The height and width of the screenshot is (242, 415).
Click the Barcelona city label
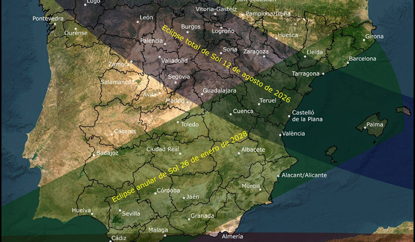point(362,59)
